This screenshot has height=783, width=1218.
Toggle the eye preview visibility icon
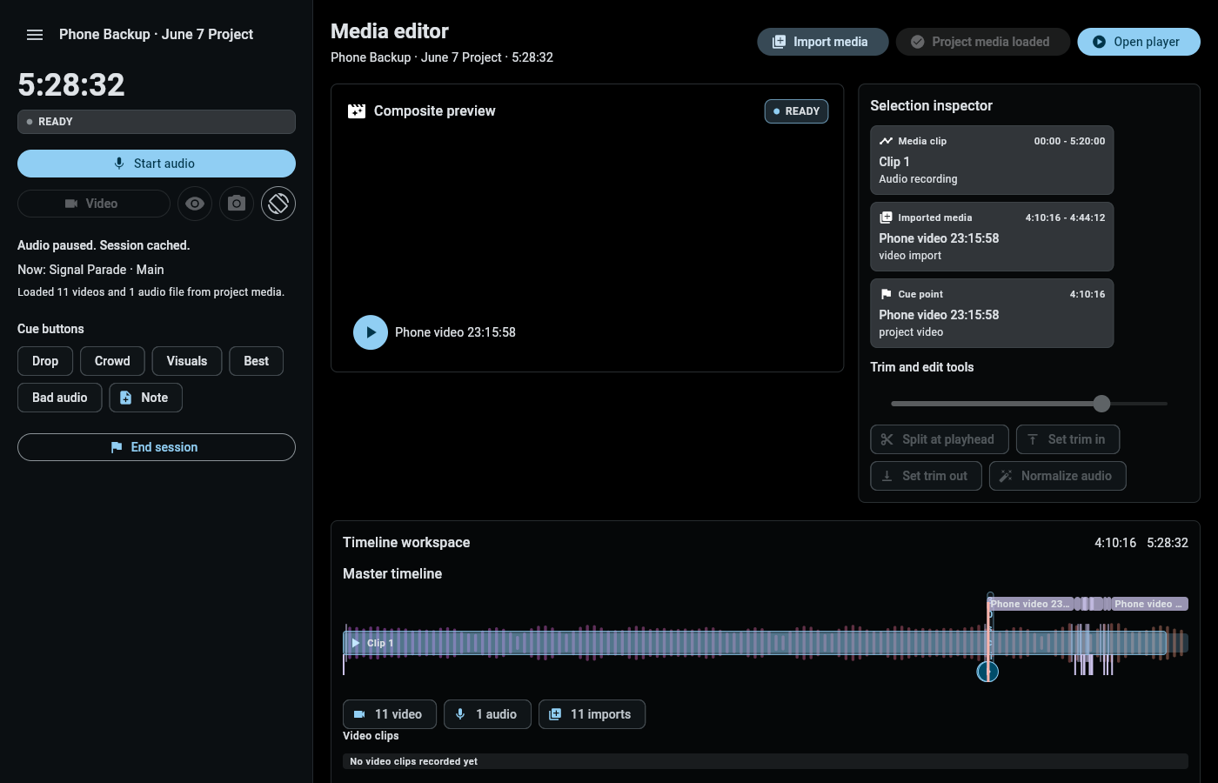click(195, 204)
